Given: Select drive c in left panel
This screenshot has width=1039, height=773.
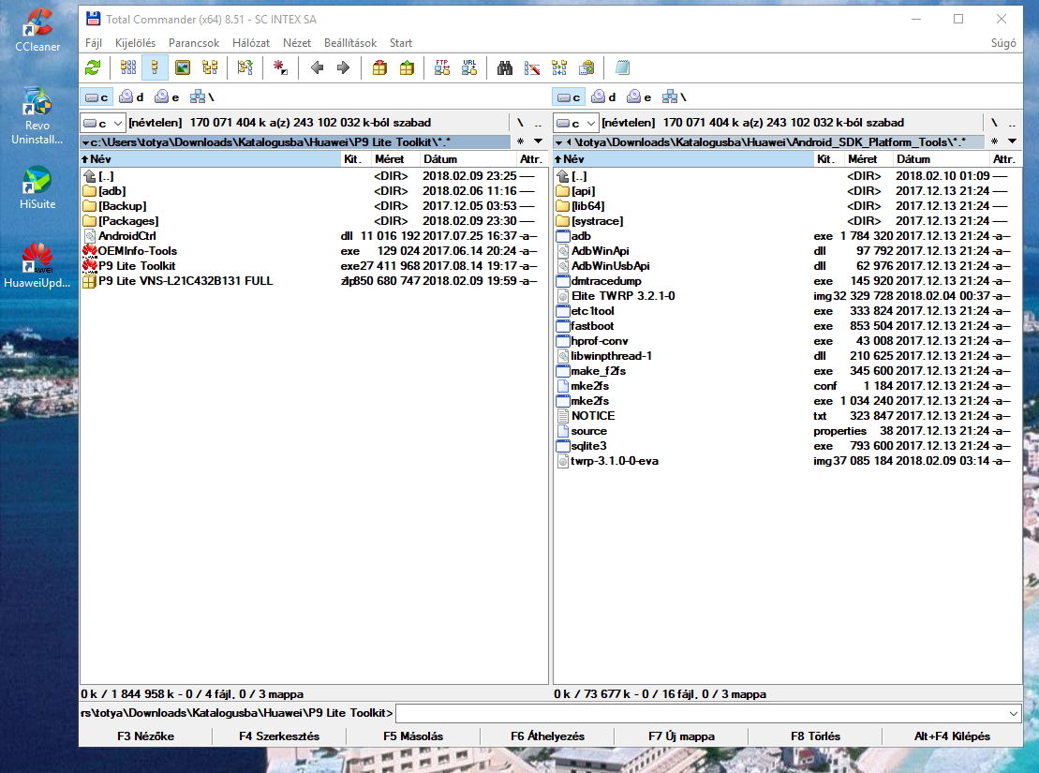Looking at the screenshot, I should [96, 97].
